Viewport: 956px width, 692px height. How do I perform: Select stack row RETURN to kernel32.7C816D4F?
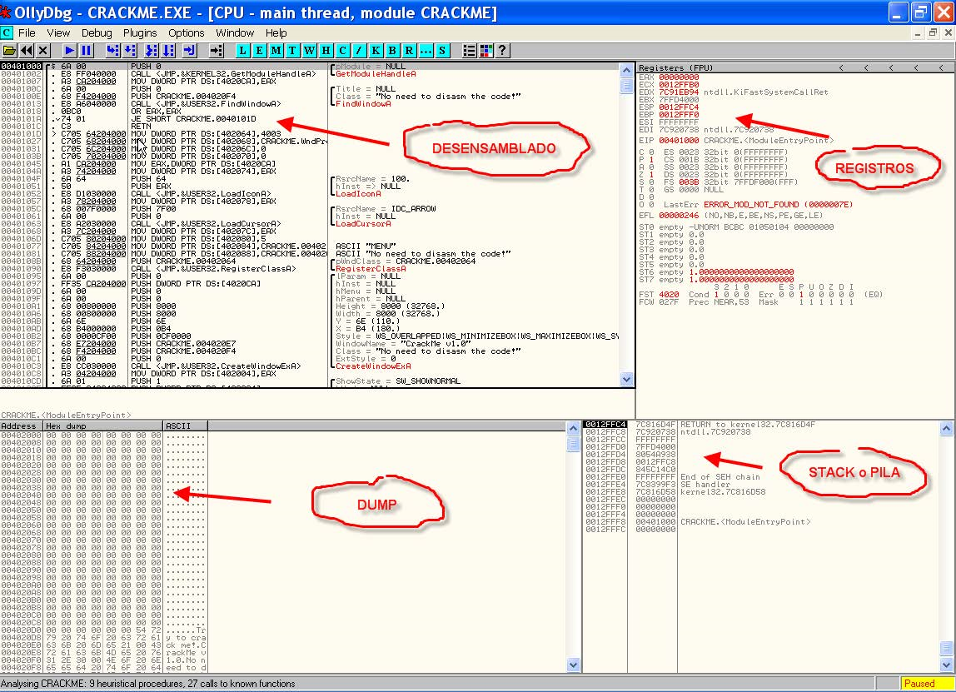click(748, 425)
